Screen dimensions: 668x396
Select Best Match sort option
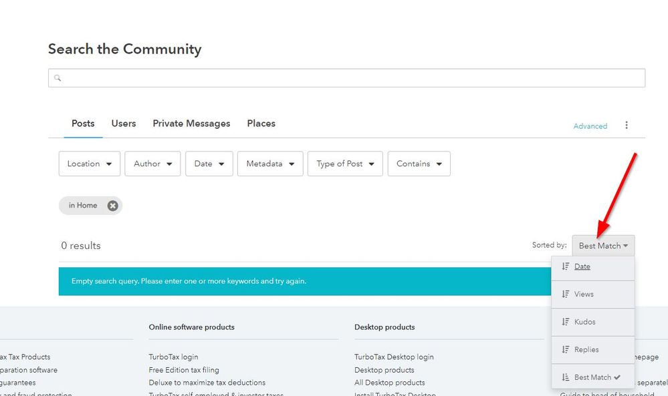click(x=592, y=377)
